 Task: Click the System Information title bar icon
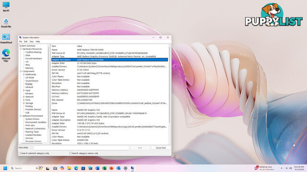tap(20, 37)
